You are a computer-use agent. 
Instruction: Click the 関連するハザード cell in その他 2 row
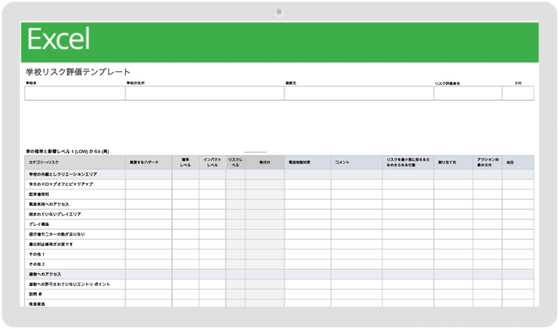point(149,264)
